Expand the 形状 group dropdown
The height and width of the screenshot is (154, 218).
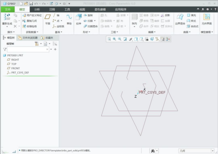[86, 32]
